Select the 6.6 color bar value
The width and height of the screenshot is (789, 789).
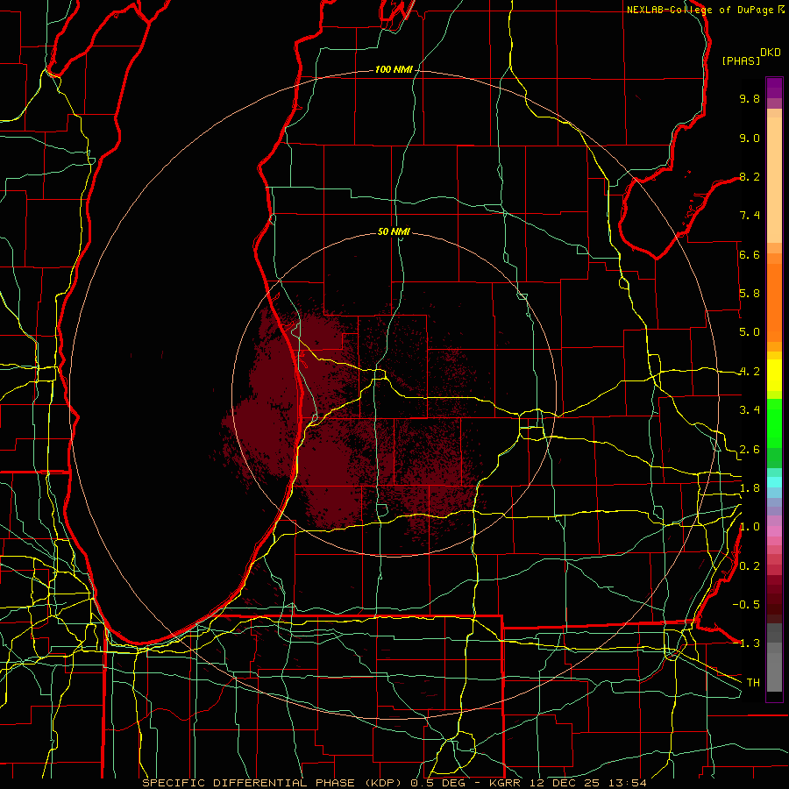tap(750, 254)
